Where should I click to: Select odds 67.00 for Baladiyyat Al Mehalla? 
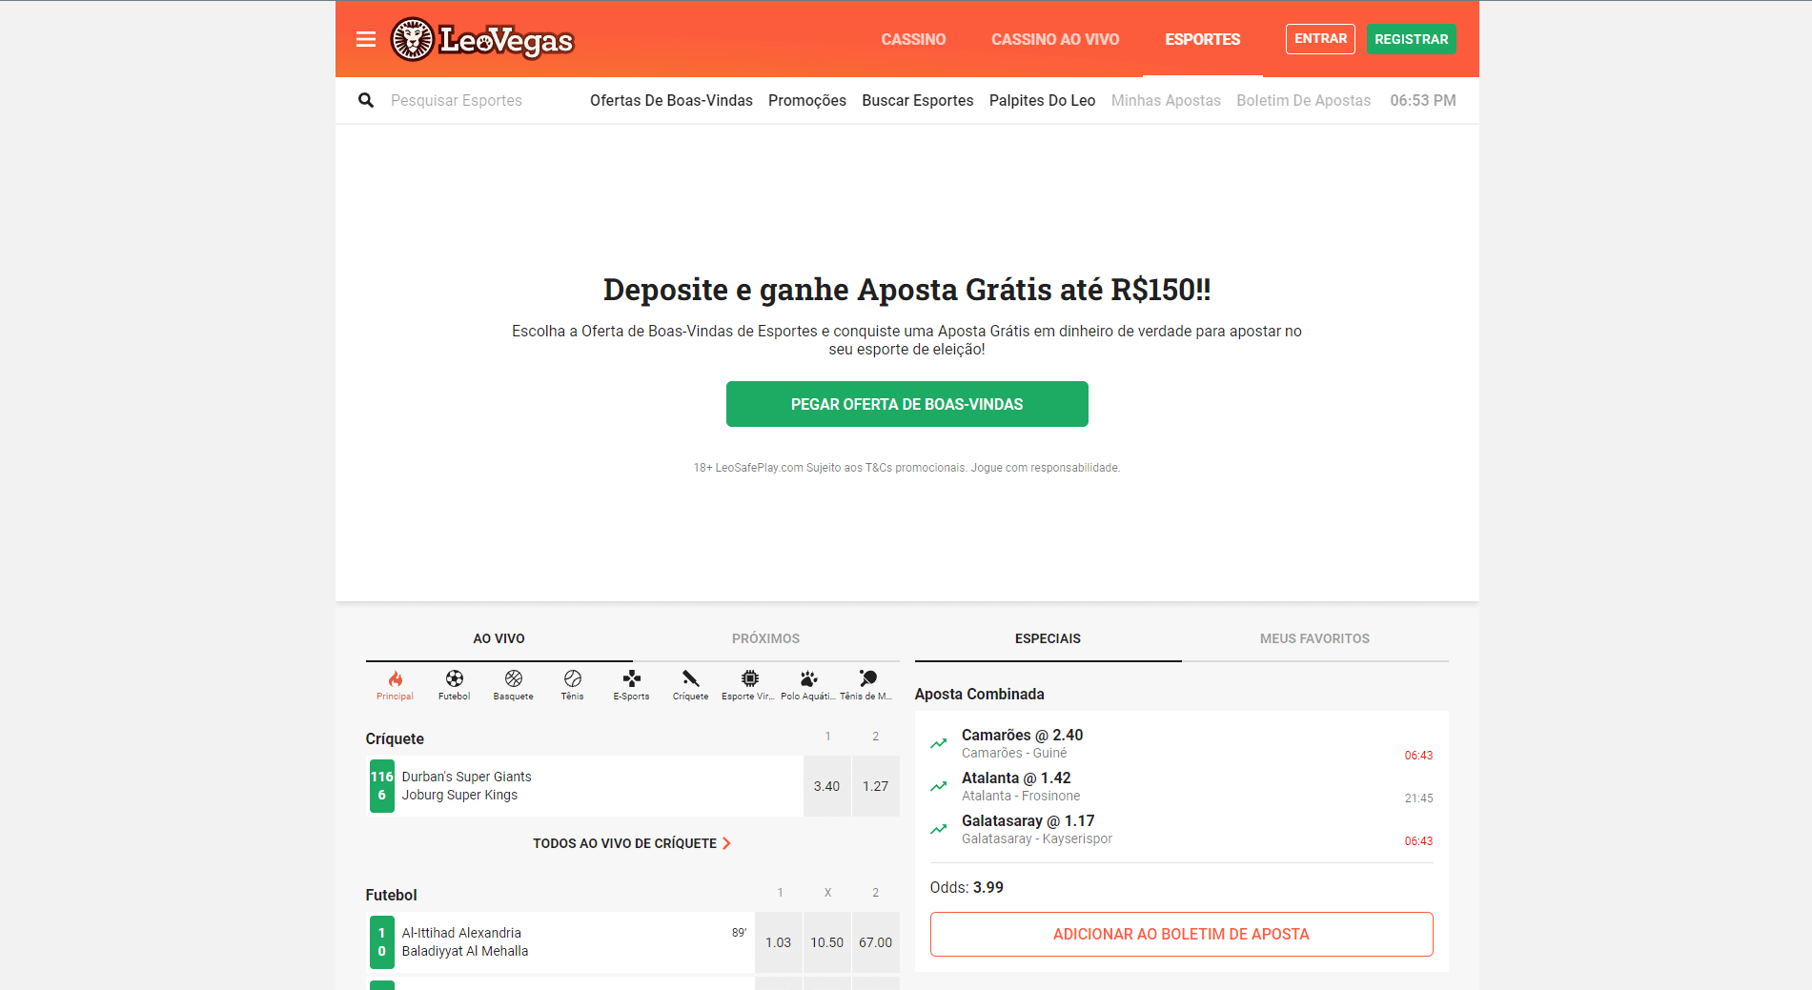[875, 942]
